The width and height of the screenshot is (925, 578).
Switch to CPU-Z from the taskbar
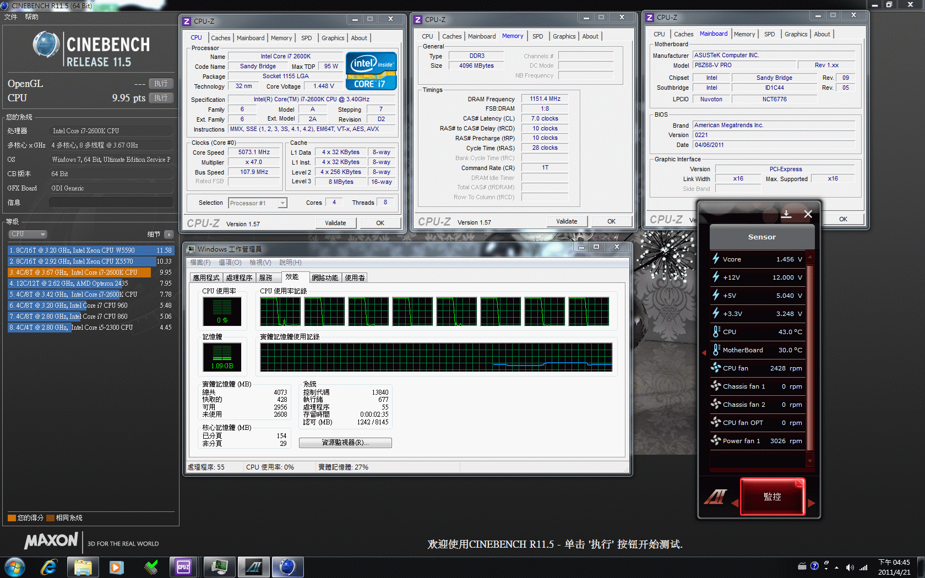[x=183, y=567]
